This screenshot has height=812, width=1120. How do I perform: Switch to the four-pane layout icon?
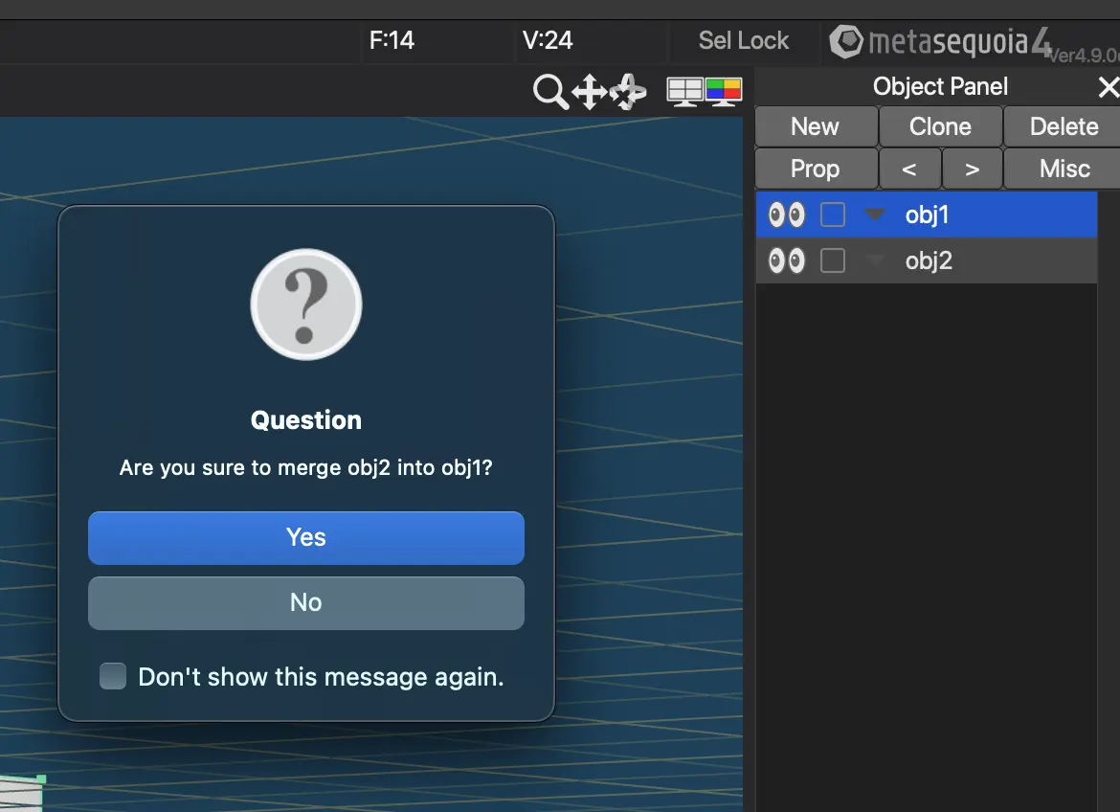685,92
